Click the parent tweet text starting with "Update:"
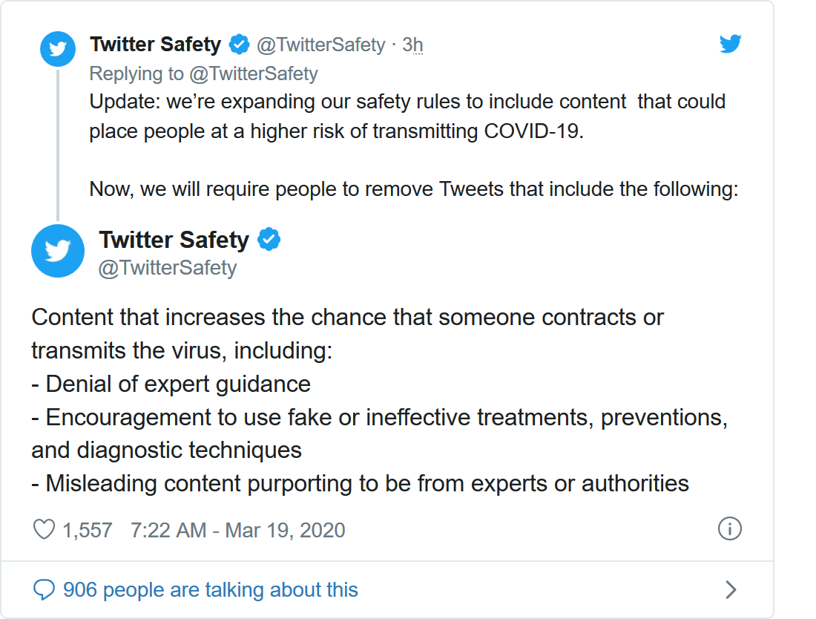Viewport: 816px width, 619px height. (407, 117)
